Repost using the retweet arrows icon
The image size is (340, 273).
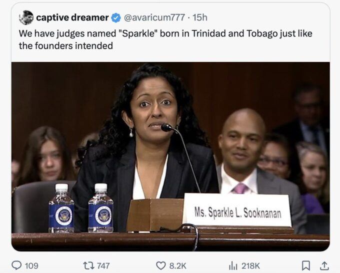pyautogui.click(x=89, y=266)
